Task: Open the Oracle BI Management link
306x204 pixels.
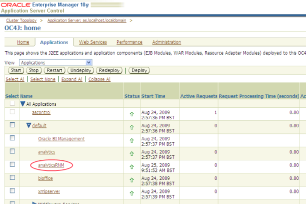Action: 61,139
